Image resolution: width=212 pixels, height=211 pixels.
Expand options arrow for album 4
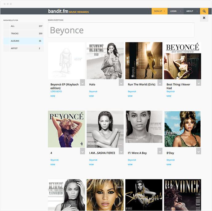[x=82, y=151]
